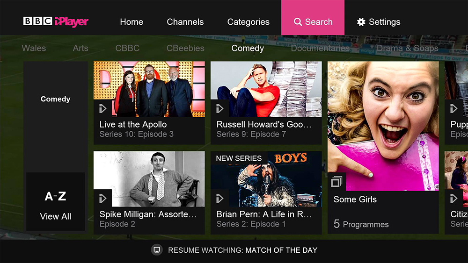Select the Arts category tab
468x263 pixels.
pyautogui.click(x=80, y=48)
